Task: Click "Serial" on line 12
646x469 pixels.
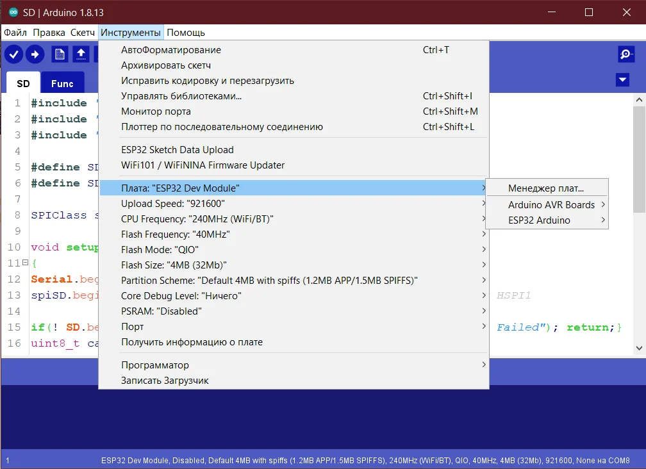Action: coord(51,279)
